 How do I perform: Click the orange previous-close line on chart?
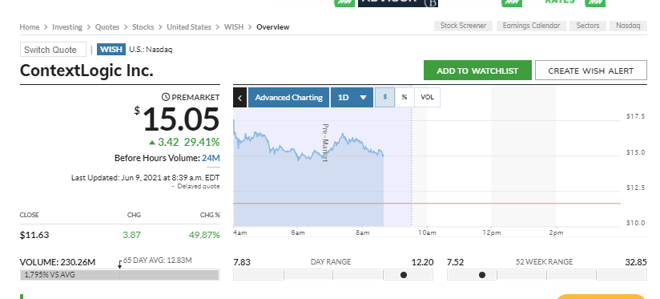[x=427, y=204]
